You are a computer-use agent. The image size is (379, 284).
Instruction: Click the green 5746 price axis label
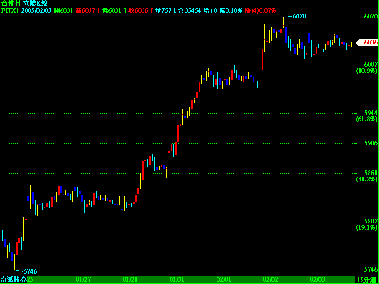click(x=370, y=269)
